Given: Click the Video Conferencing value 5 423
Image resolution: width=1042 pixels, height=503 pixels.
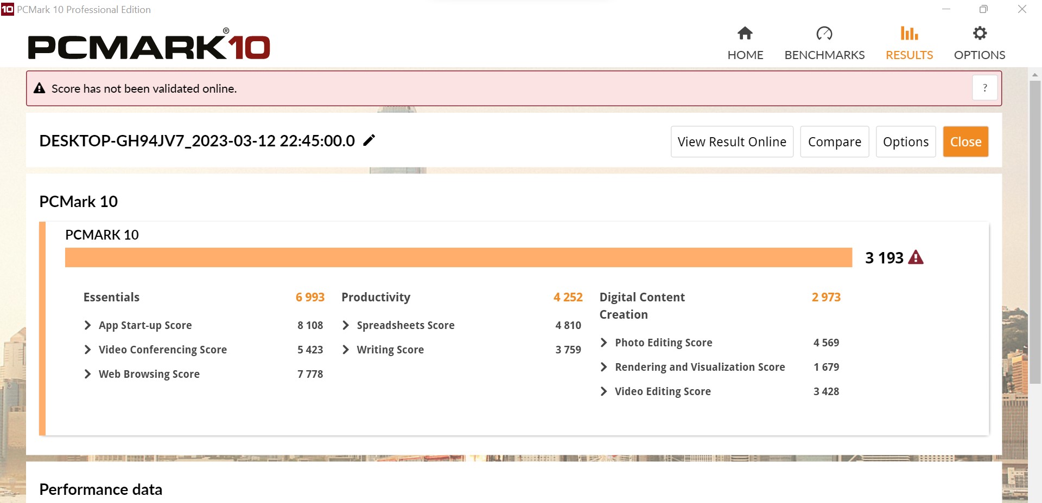Looking at the screenshot, I should click(310, 350).
